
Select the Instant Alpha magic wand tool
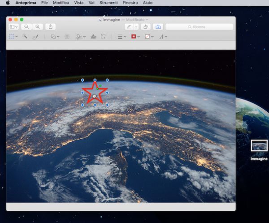click(x=25, y=36)
